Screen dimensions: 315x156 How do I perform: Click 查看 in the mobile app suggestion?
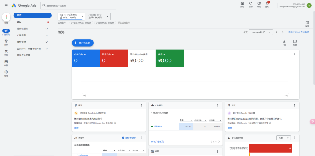[x=77, y=127]
